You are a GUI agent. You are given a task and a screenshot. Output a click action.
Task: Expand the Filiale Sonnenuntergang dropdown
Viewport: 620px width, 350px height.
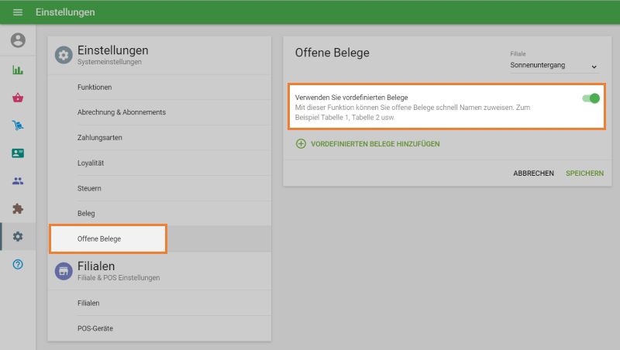554,66
